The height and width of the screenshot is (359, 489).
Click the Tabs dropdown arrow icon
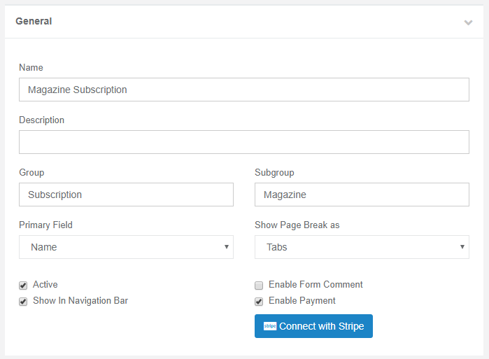pos(462,247)
